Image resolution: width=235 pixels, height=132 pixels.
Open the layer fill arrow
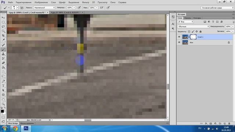click(233, 32)
